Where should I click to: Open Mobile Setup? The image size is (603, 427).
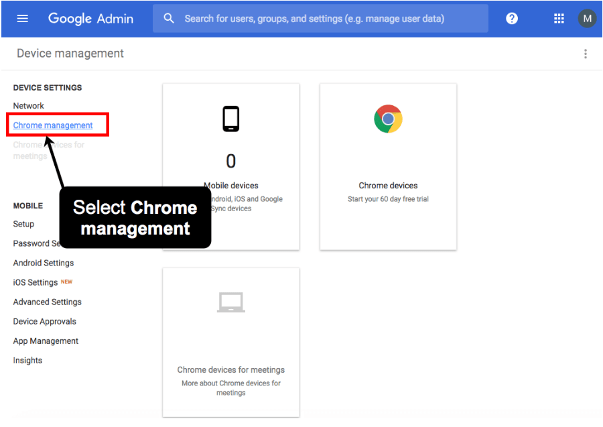click(23, 224)
